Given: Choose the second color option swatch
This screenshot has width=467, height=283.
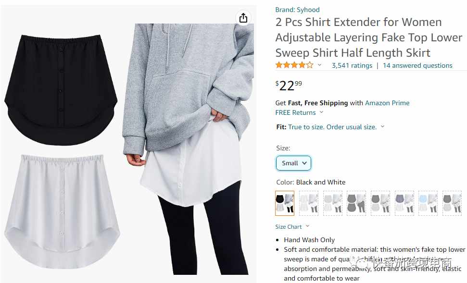Looking at the screenshot, I should pyautogui.click(x=309, y=203).
